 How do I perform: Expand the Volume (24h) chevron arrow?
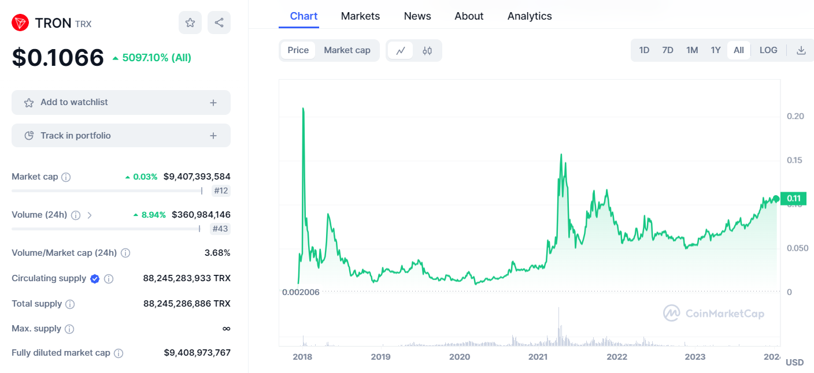point(90,215)
